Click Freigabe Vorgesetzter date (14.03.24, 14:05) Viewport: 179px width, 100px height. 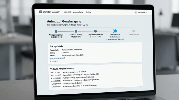tap(95, 37)
